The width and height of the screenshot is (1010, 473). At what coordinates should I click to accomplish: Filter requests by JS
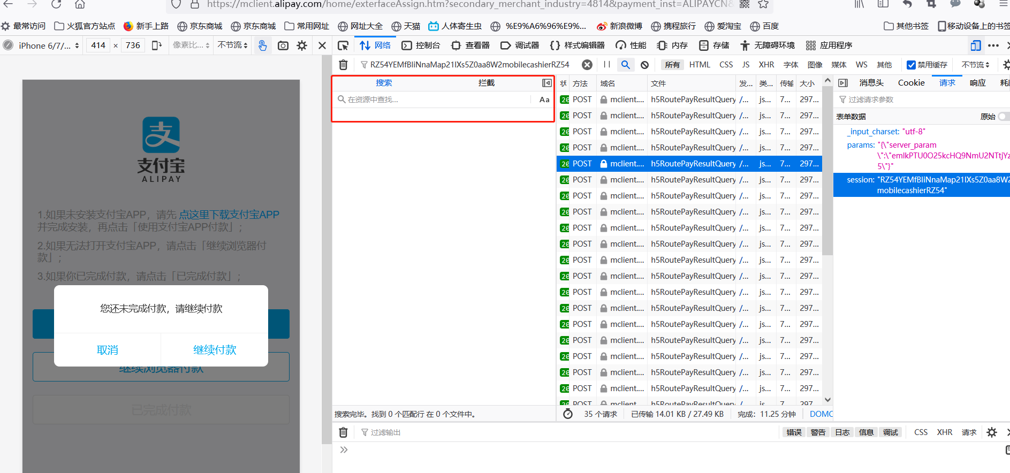click(746, 65)
